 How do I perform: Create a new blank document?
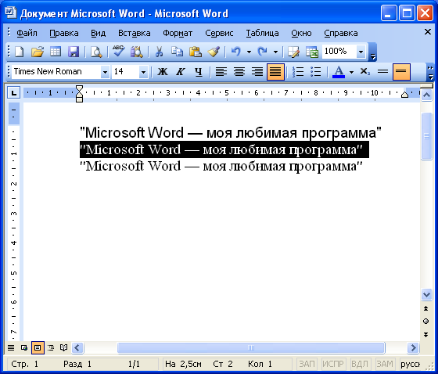click(20, 52)
